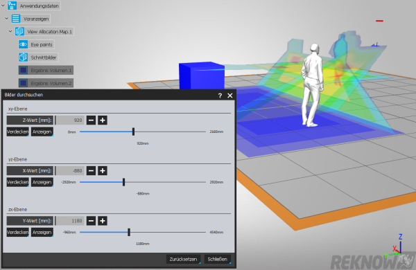Click the Zurücksetzen button
This screenshot has width=416, height=270.
(183, 259)
